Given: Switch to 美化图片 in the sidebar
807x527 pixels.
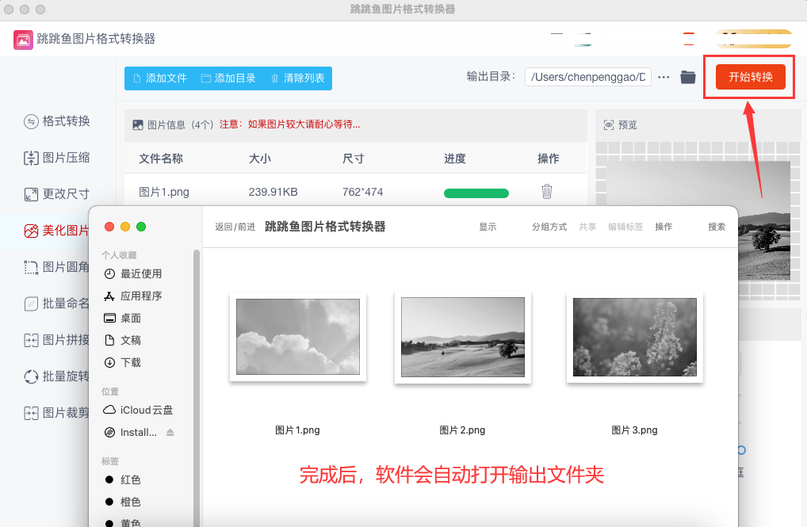Looking at the screenshot, I should [57, 231].
